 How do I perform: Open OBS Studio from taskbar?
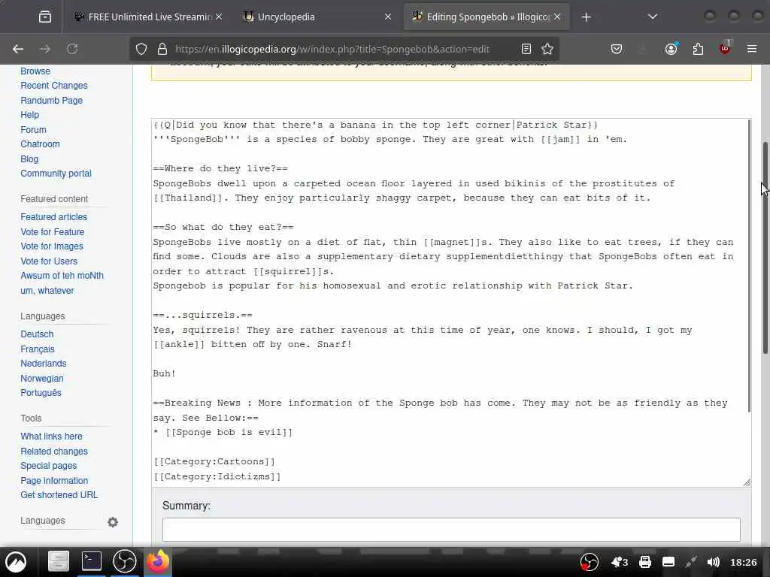(x=125, y=561)
